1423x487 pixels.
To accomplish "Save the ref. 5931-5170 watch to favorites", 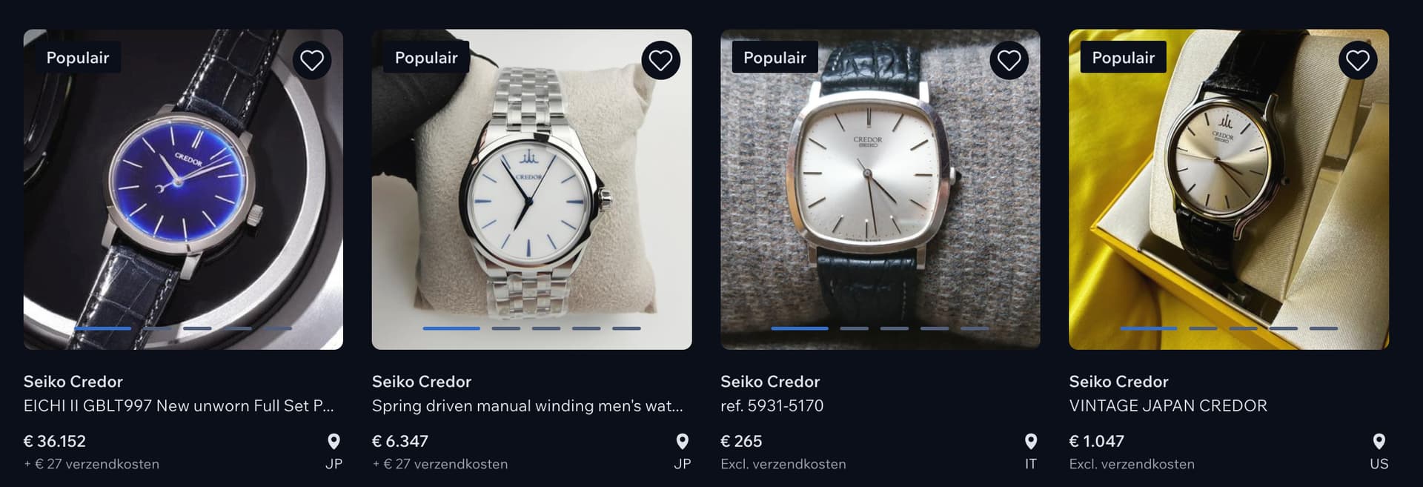I will click(x=1009, y=60).
